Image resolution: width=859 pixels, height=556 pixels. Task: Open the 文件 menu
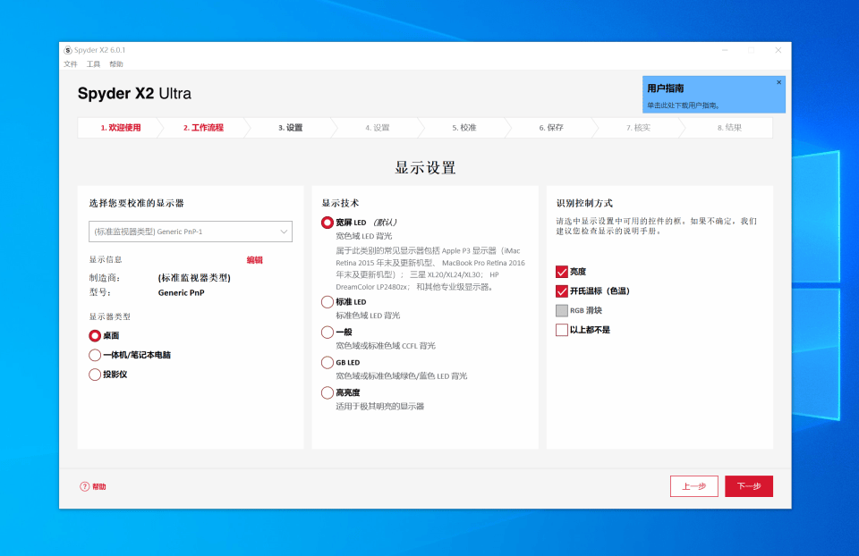coord(71,64)
